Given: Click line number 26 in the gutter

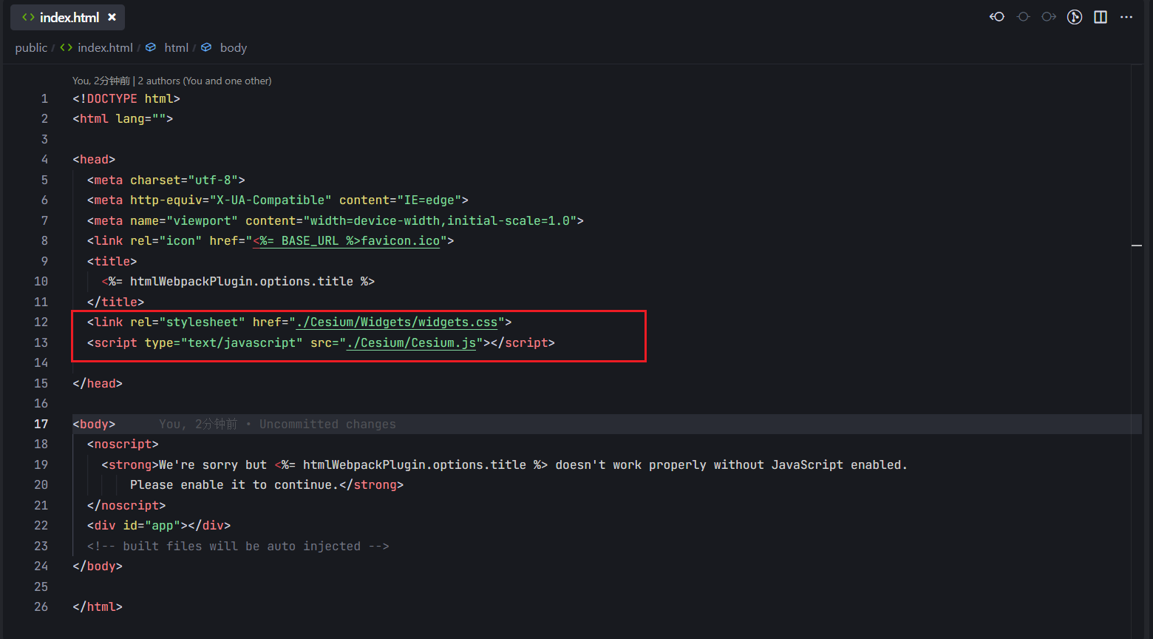Looking at the screenshot, I should pyautogui.click(x=41, y=607).
